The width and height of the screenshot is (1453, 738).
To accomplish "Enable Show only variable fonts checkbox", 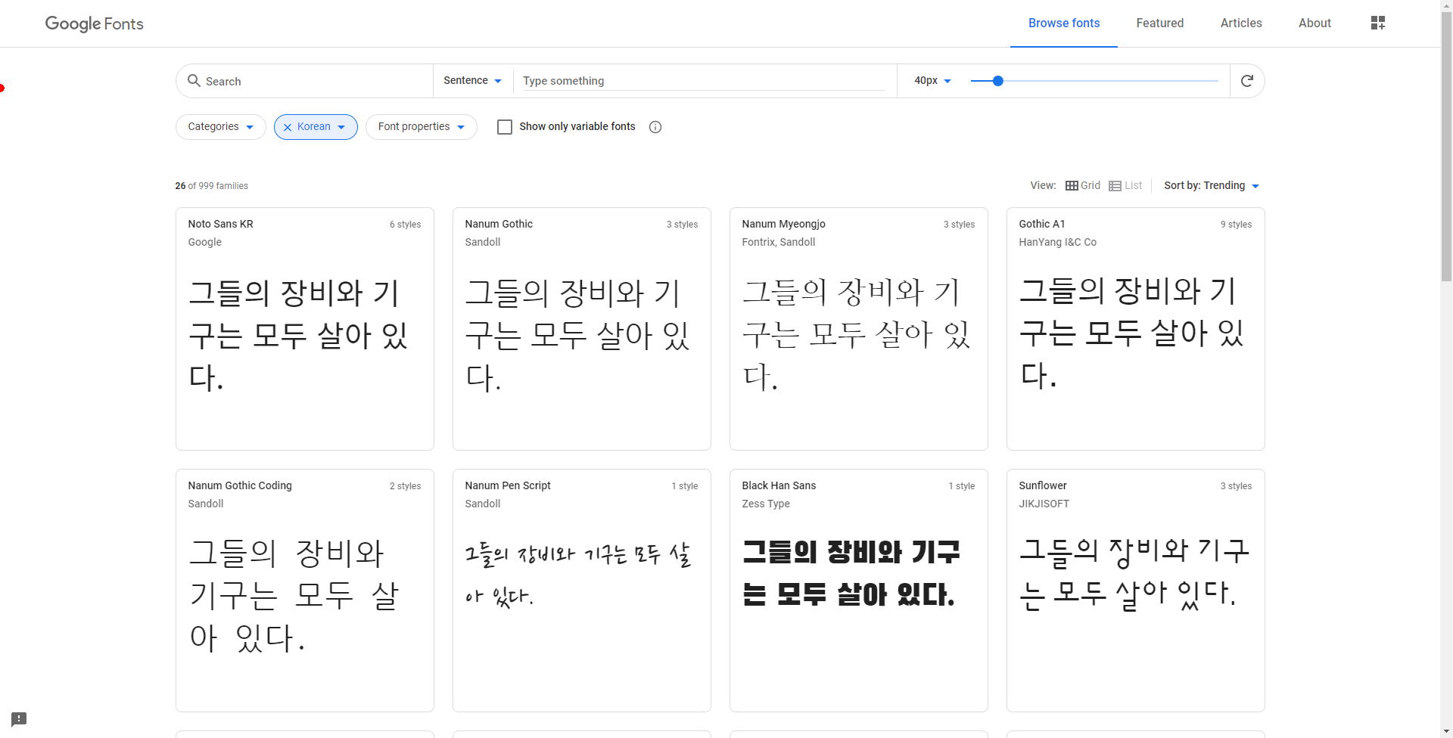I will [505, 127].
